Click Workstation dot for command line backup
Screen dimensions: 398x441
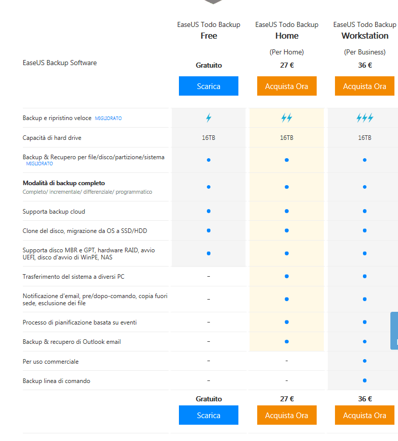pyautogui.click(x=364, y=380)
